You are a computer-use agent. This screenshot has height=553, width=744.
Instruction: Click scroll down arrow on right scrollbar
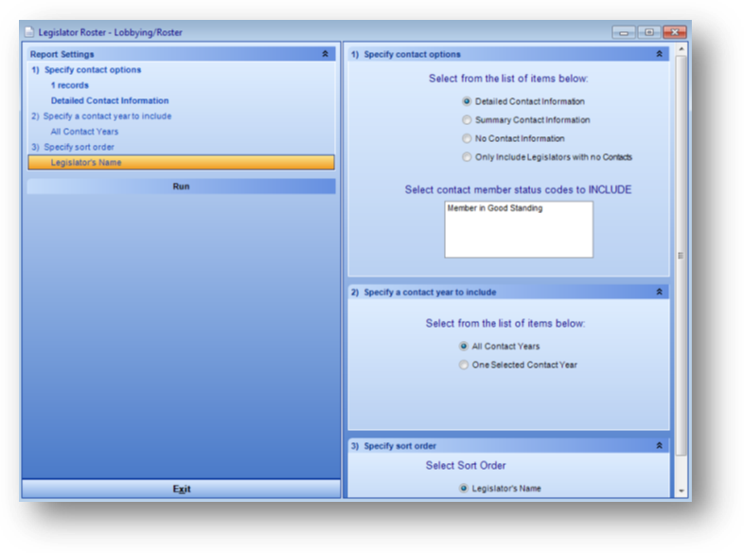click(x=681, y=491)
